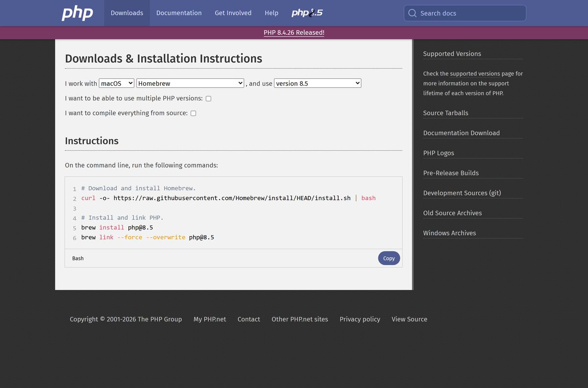Image resolution: width=588 pixels, height=388 pixels.
Task: Expand the Homebrew installation method dropdown
Action: point(190,83)
